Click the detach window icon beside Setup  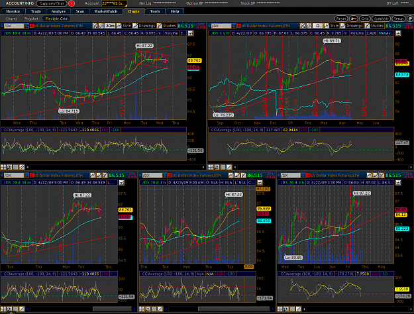410,19
